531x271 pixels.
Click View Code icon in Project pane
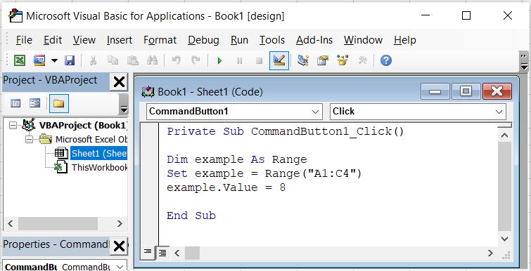click(x=15, y=103)
